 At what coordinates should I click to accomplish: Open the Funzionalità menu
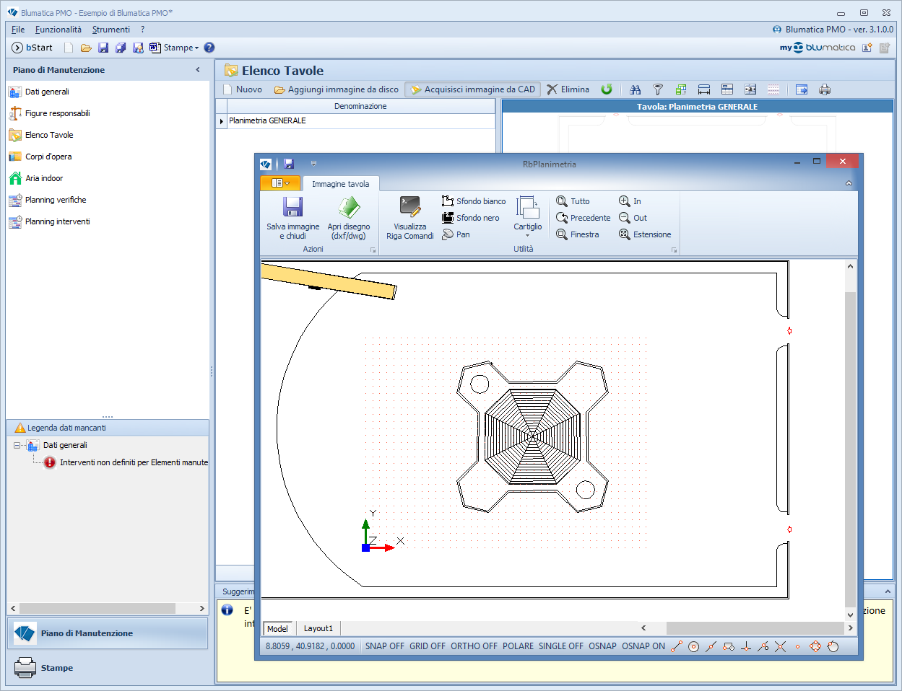point(58,30)
